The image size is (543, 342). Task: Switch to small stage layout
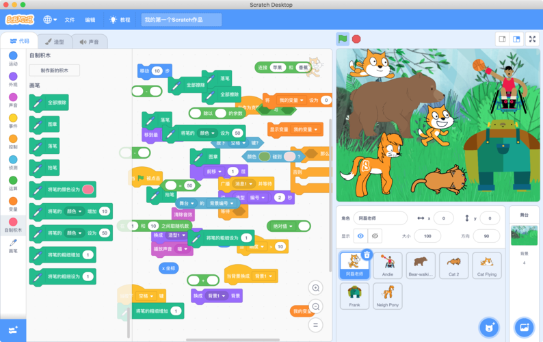click(x=502, y=39)
